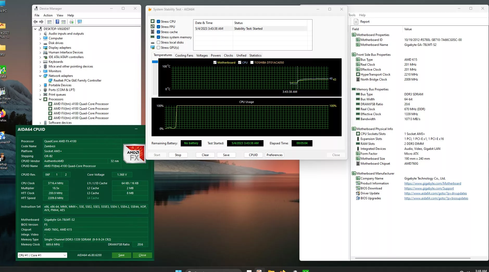Click the CPU chip icon beside Stress CPU
The height and width of the screenshot is (272, 489).
[153, 21]
